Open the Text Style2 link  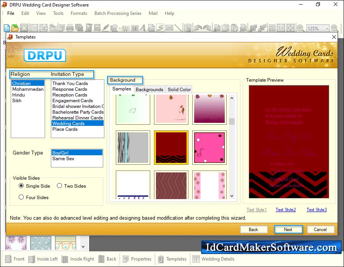coord(286,210)
